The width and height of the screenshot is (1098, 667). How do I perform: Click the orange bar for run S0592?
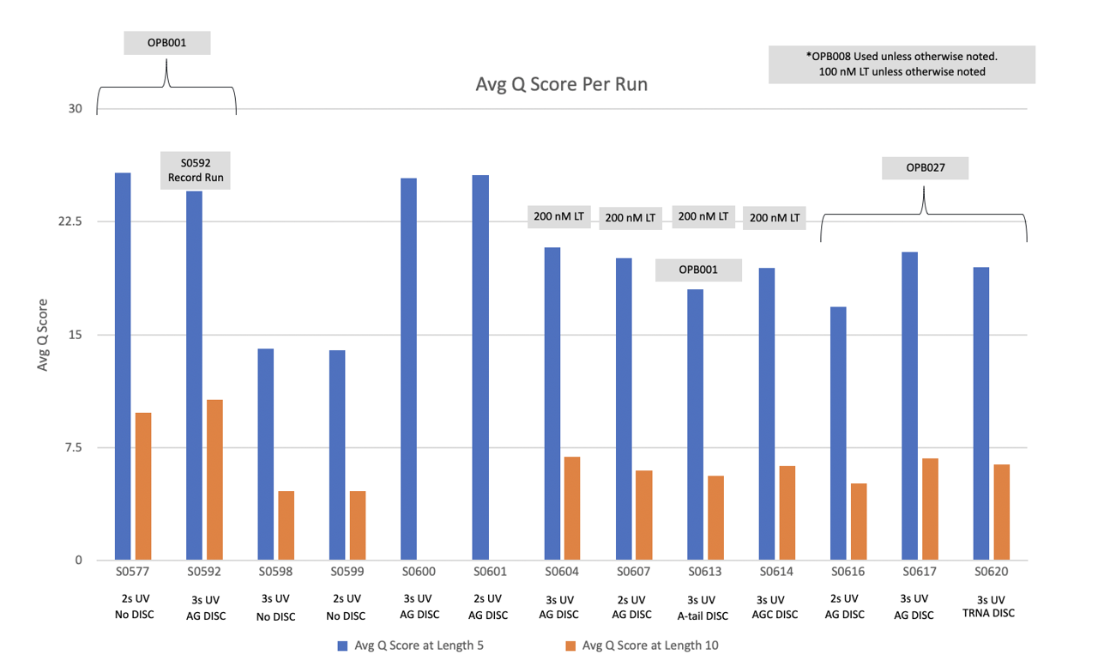(214, 480)
